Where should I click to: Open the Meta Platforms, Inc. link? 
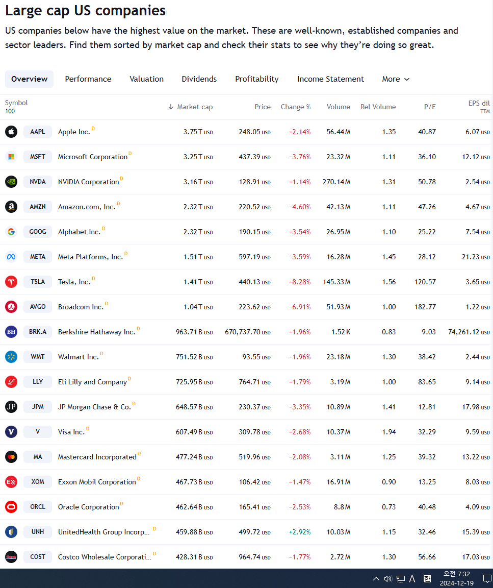click(90, 257)
